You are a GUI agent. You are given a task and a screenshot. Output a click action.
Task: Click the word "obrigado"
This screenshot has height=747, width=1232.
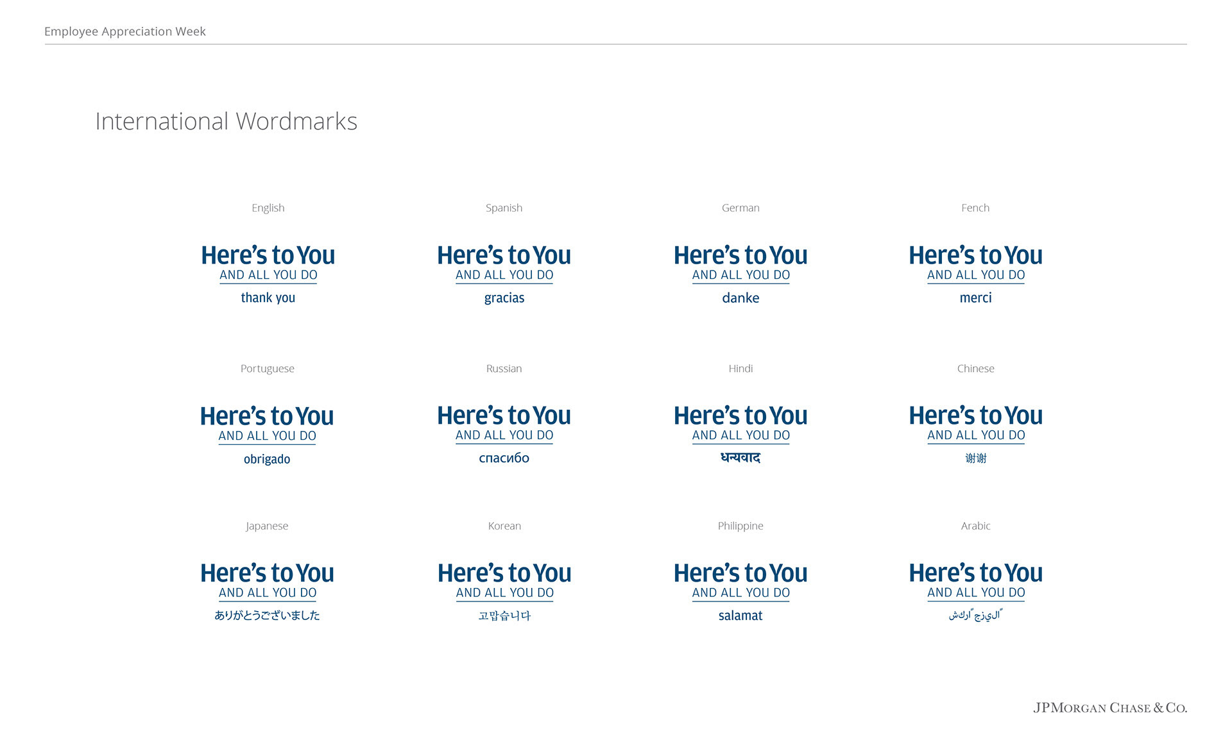click(267, 459)
